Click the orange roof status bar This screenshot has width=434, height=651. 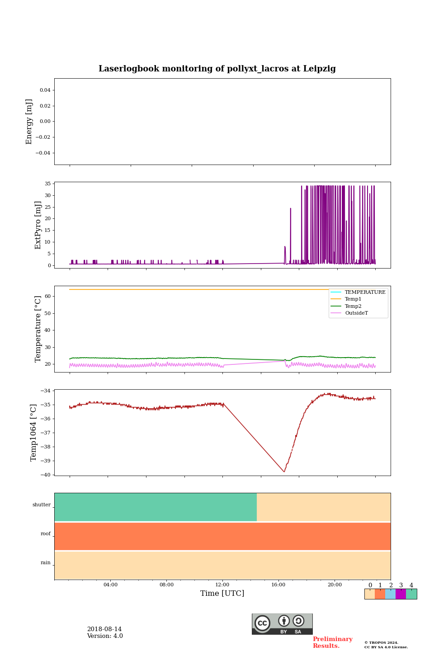pyautogui.click(x=222, y=536)
